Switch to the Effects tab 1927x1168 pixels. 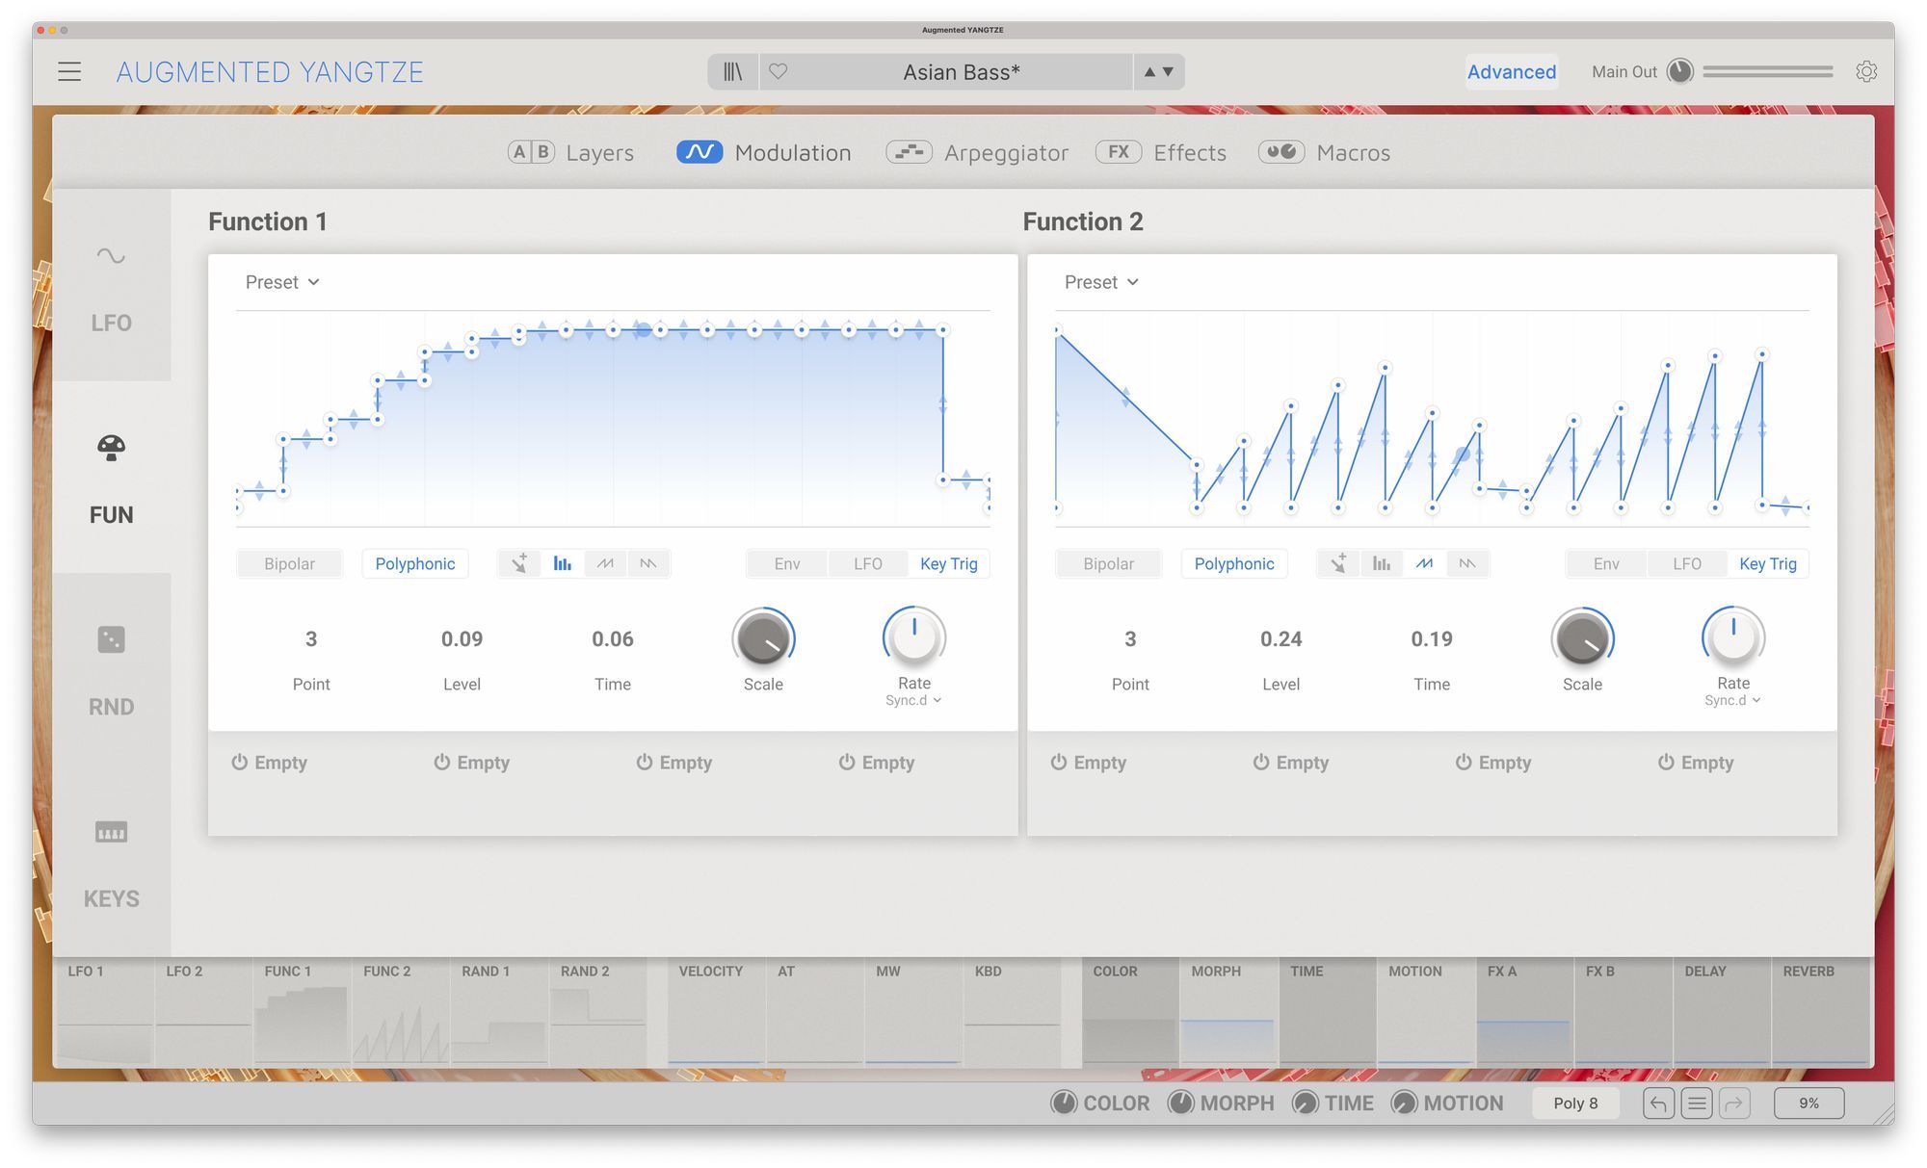[x=1161, y=152]
